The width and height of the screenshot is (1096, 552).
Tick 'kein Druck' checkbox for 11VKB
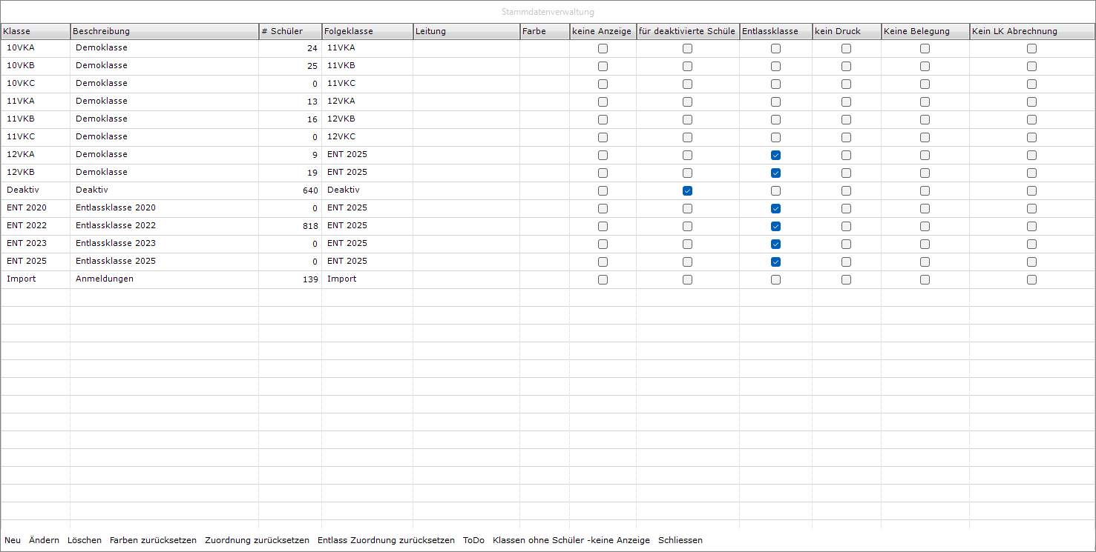[846, 119]
